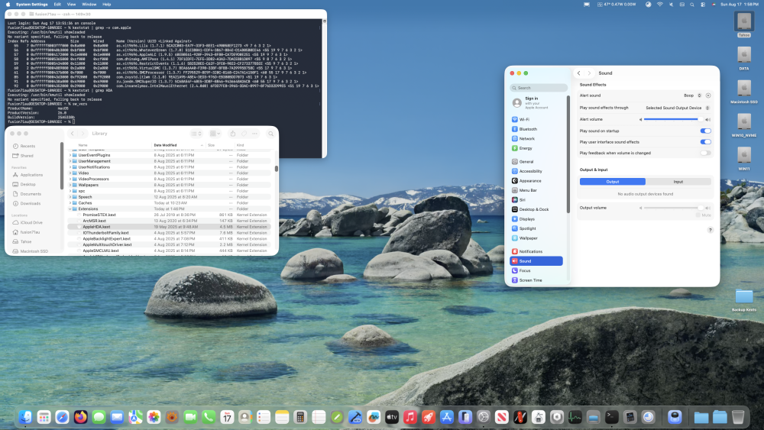The height and width of the screenshot is (430, 764).
Task: Open Trash in the Dock
Action: pyautogui.click(x=738, y=417)
